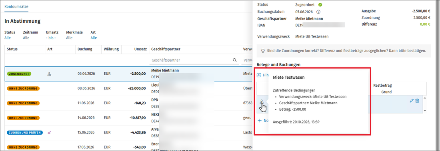Image resolution: width=440 pixels, height=151 pixels.
Task: Select the Ohne Zuordnung badge dated 17.06.2026
Action: (x=23, y=147)
